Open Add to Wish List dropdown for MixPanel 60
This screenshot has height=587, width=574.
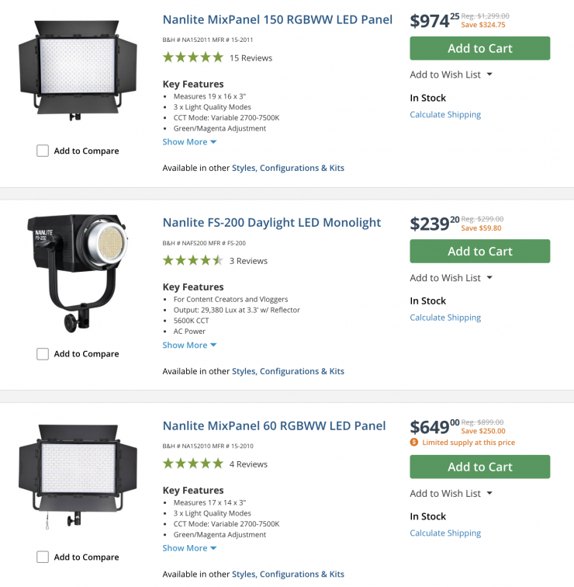pyautogui.click(x=451, y=493)
